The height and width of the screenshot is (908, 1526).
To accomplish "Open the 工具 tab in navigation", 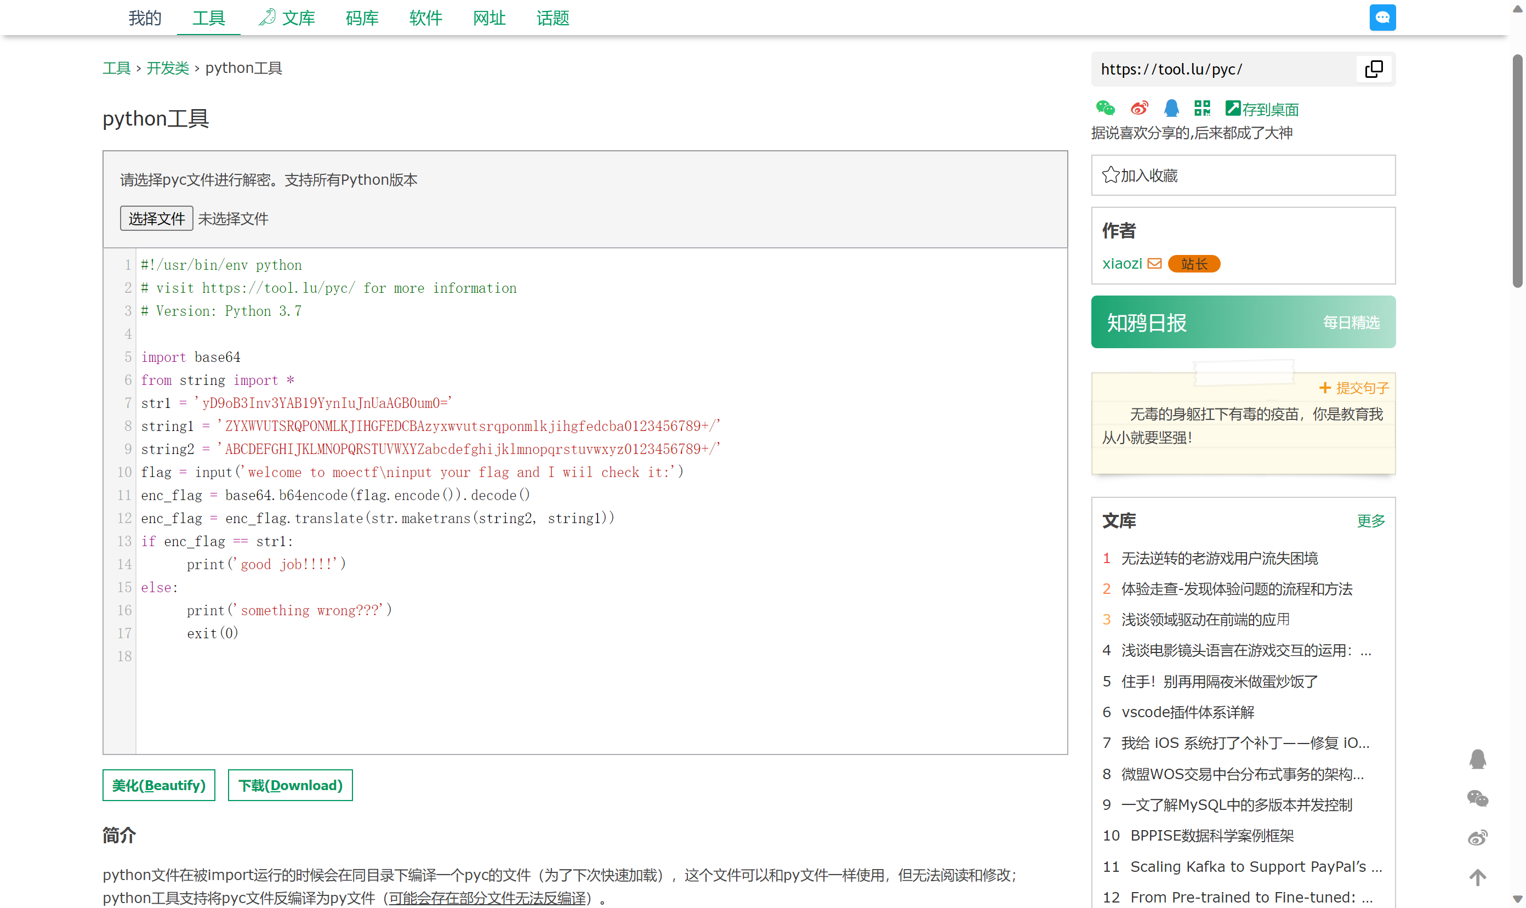I will [x=208, y=18].
